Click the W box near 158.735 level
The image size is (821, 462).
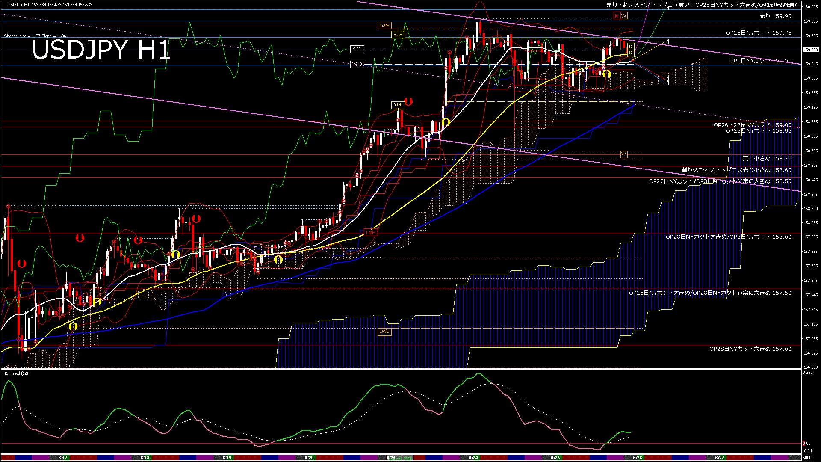(624, 154)
